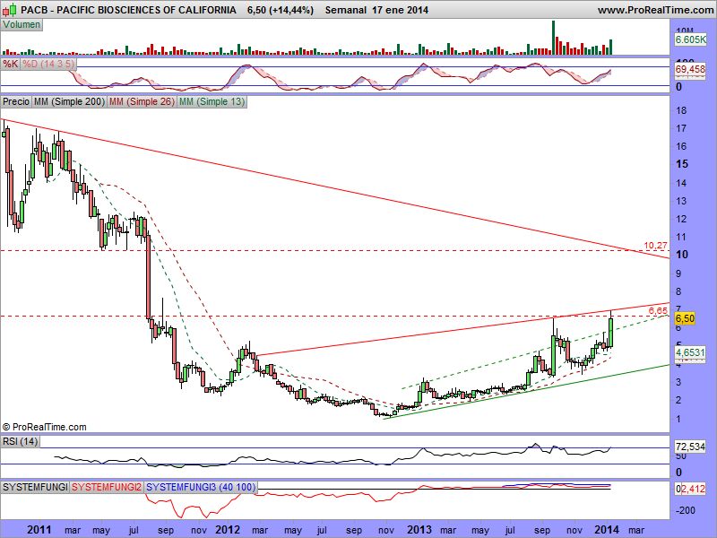
Task: Click the MM (Simple 26) moving average label
Action: [142, 101]
